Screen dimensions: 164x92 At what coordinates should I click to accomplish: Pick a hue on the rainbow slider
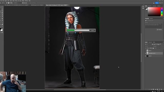[162, 12]
